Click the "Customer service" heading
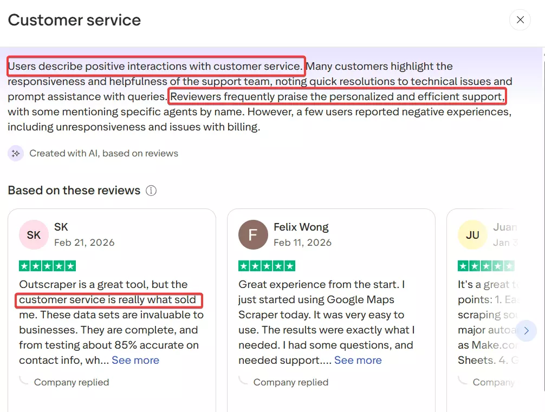This screenshot has width=545, height=412. click(x=74, y=19)
